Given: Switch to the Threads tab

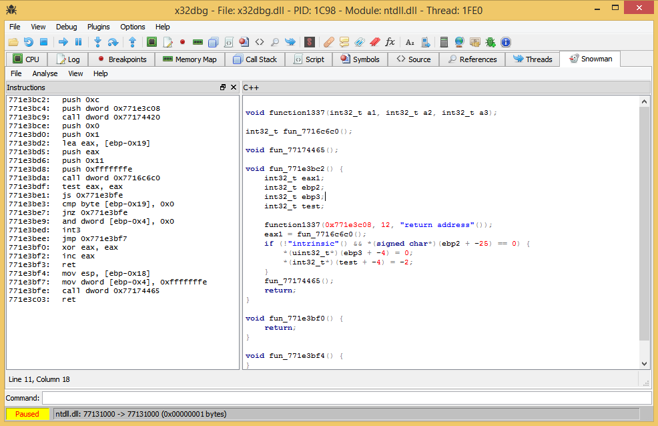Looking at the screenshot, I should (x=533, y=59).
